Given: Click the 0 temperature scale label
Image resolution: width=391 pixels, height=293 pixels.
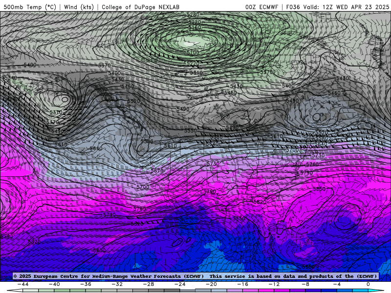Looking at the screenshot, I should 368,284.
